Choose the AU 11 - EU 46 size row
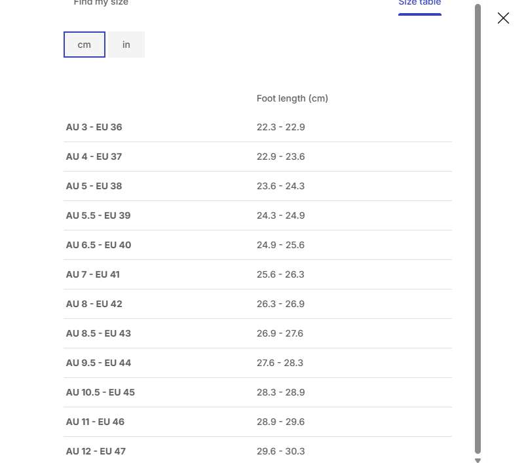Viewport: 526px width, 463px height. (x=95, y=422)
